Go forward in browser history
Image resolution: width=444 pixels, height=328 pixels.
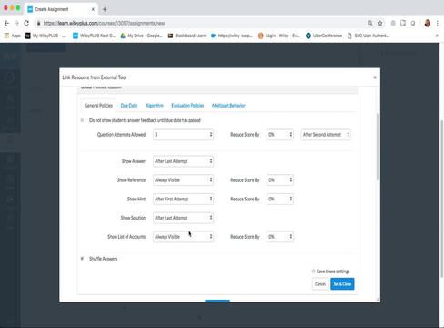point(16,23)
